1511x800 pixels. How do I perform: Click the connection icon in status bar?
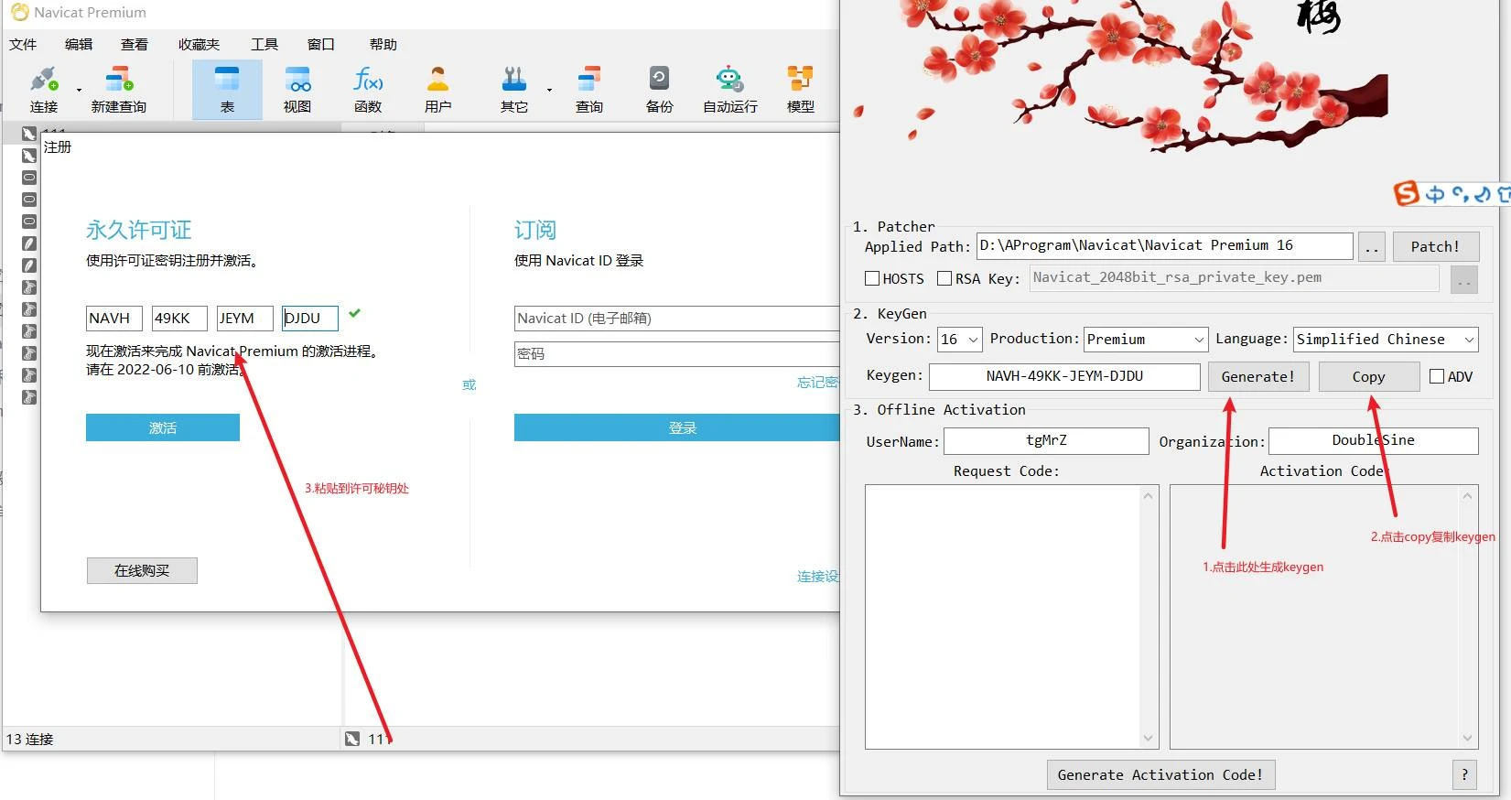click(x=352, y=739)
